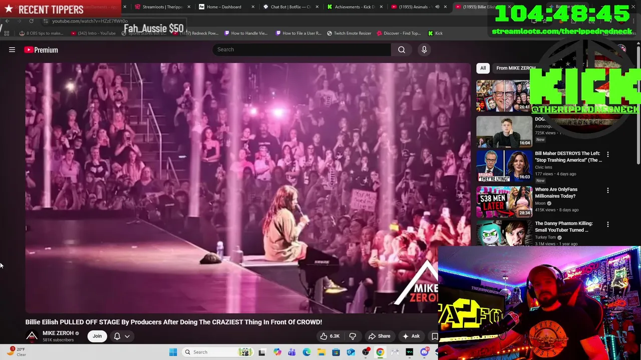Open the 538 MEN LATER video thumbnail
This screenshot has height=360, width=641.
click(504, 202)
